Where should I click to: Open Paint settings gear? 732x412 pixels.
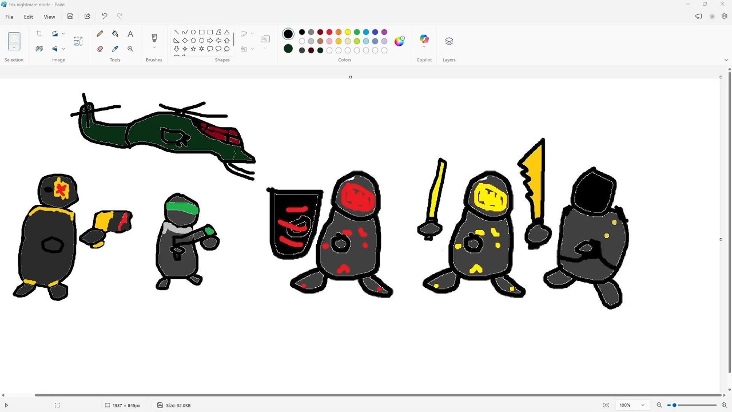[x=725, y=17]
